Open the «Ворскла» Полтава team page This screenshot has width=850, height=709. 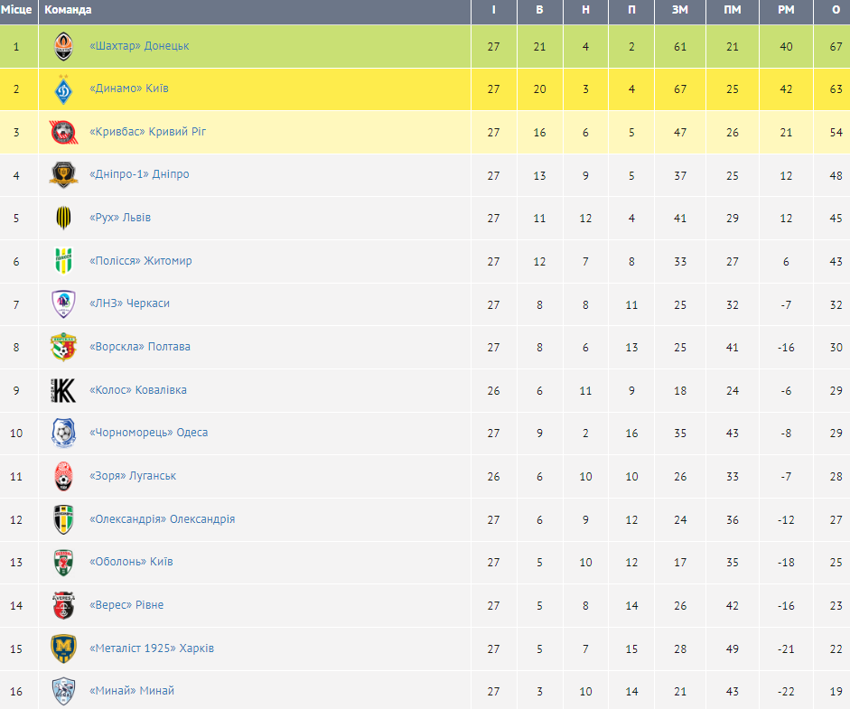[140, 347]
